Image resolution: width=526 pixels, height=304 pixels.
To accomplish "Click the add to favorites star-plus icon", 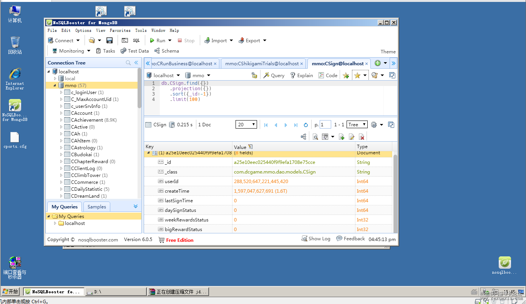I will click(x=346, y=75).
